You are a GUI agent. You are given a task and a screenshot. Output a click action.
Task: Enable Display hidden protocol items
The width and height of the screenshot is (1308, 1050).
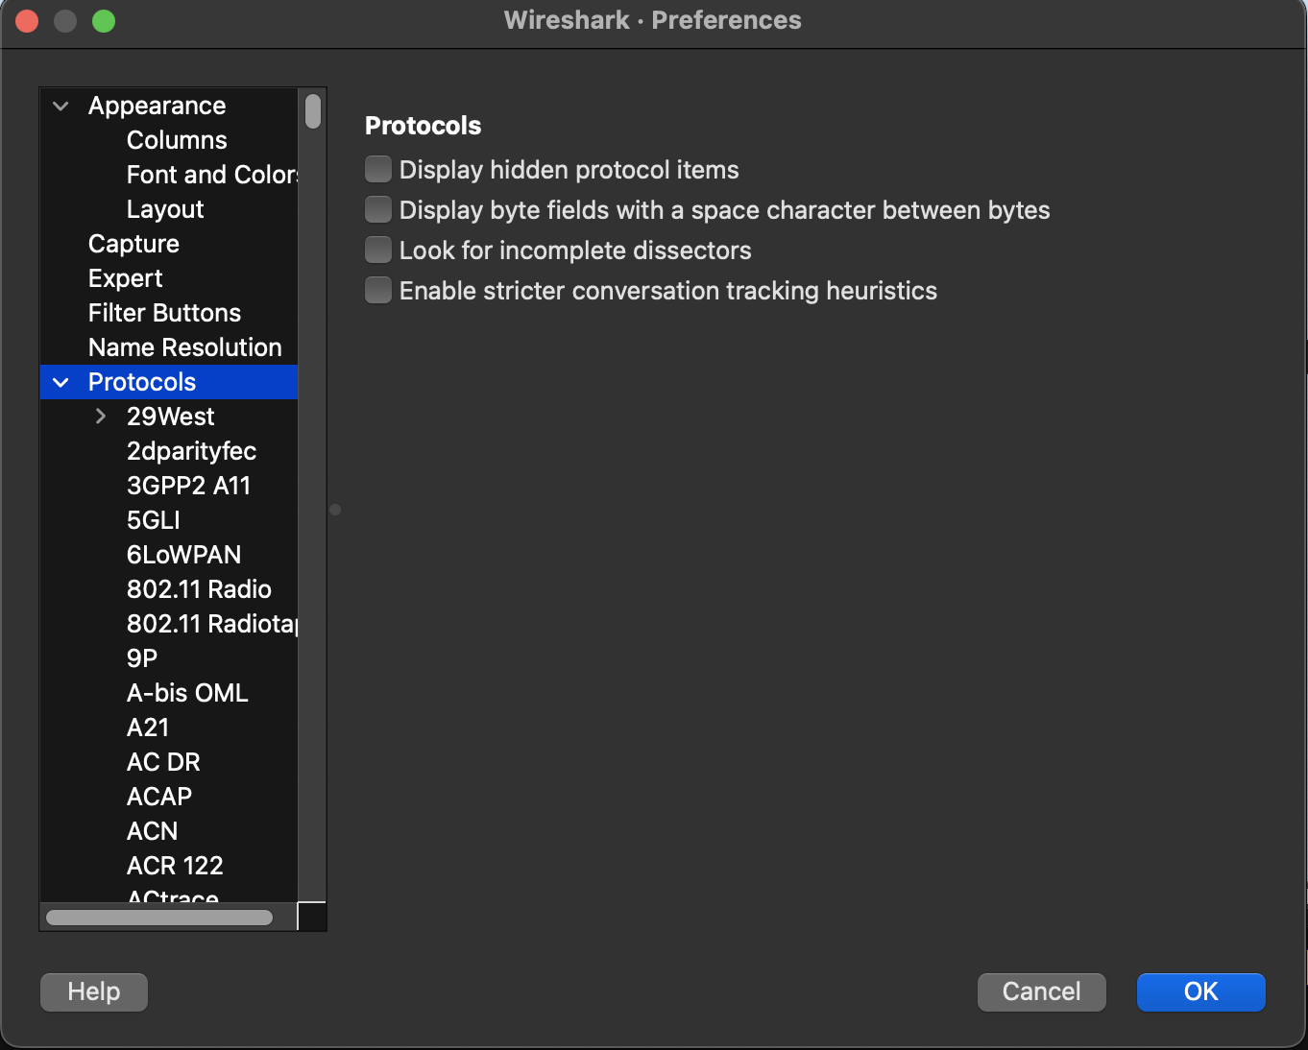[378, 170]
